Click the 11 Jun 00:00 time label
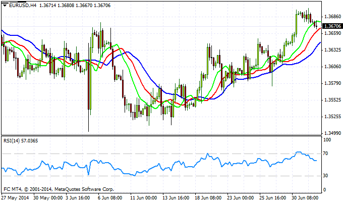 pos(144,197)
